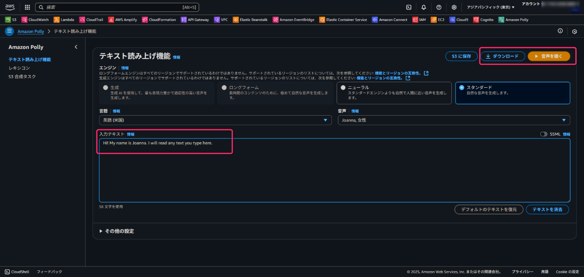
Task: Open the services grid menu
Action: (x=28, y=7)
